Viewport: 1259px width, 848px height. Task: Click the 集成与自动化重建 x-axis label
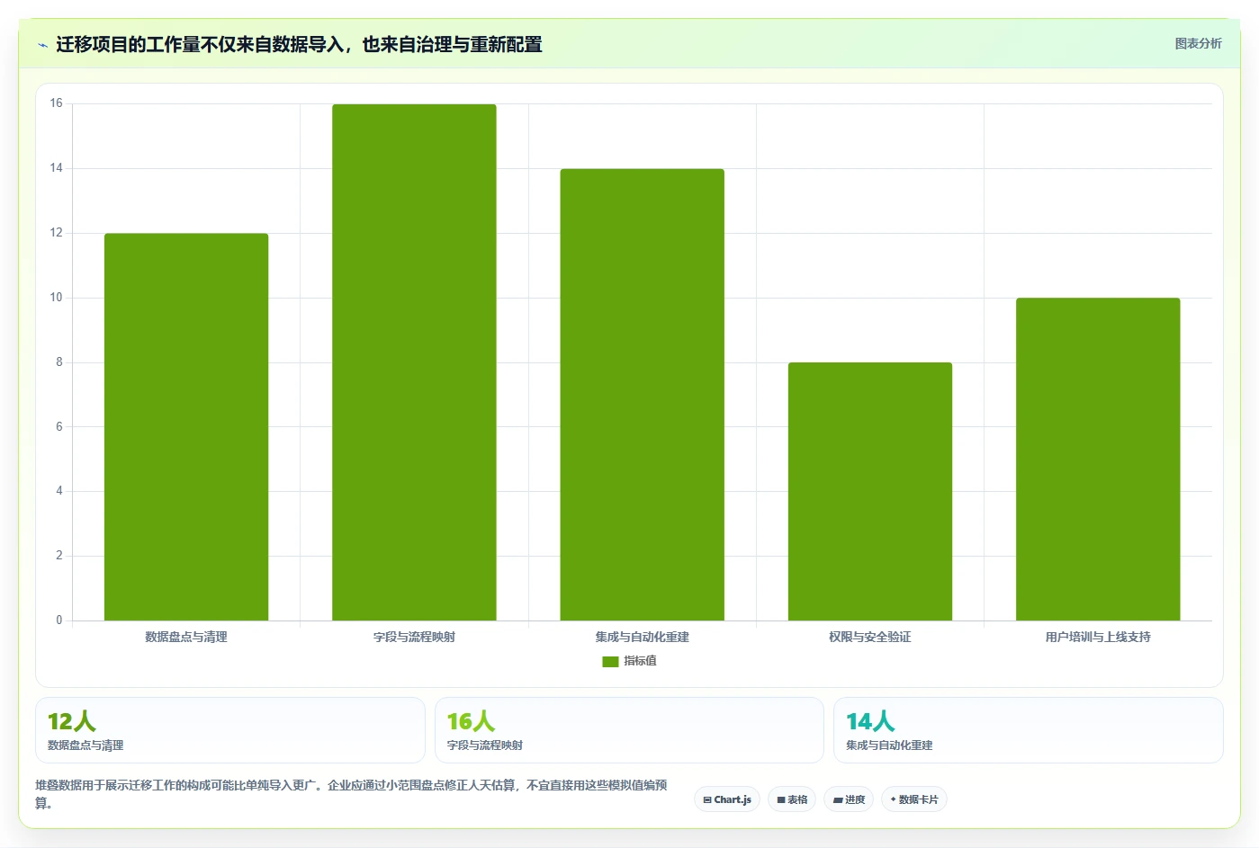(643, 637)
